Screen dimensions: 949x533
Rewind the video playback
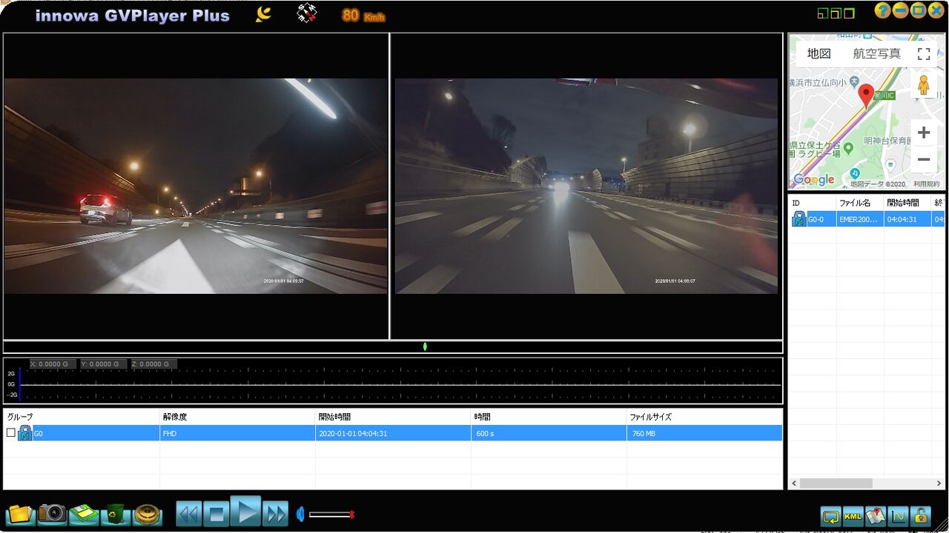pos(189,513)
